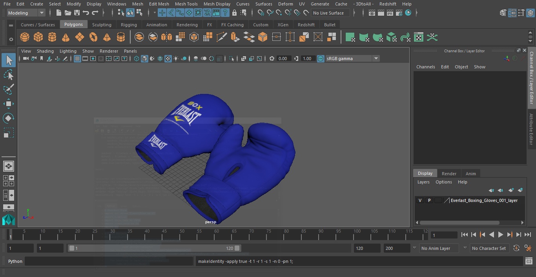Screen dimensions: 536x277
Task: Create a polygon pipe from the shelf
Action: [x=121, y=37]
